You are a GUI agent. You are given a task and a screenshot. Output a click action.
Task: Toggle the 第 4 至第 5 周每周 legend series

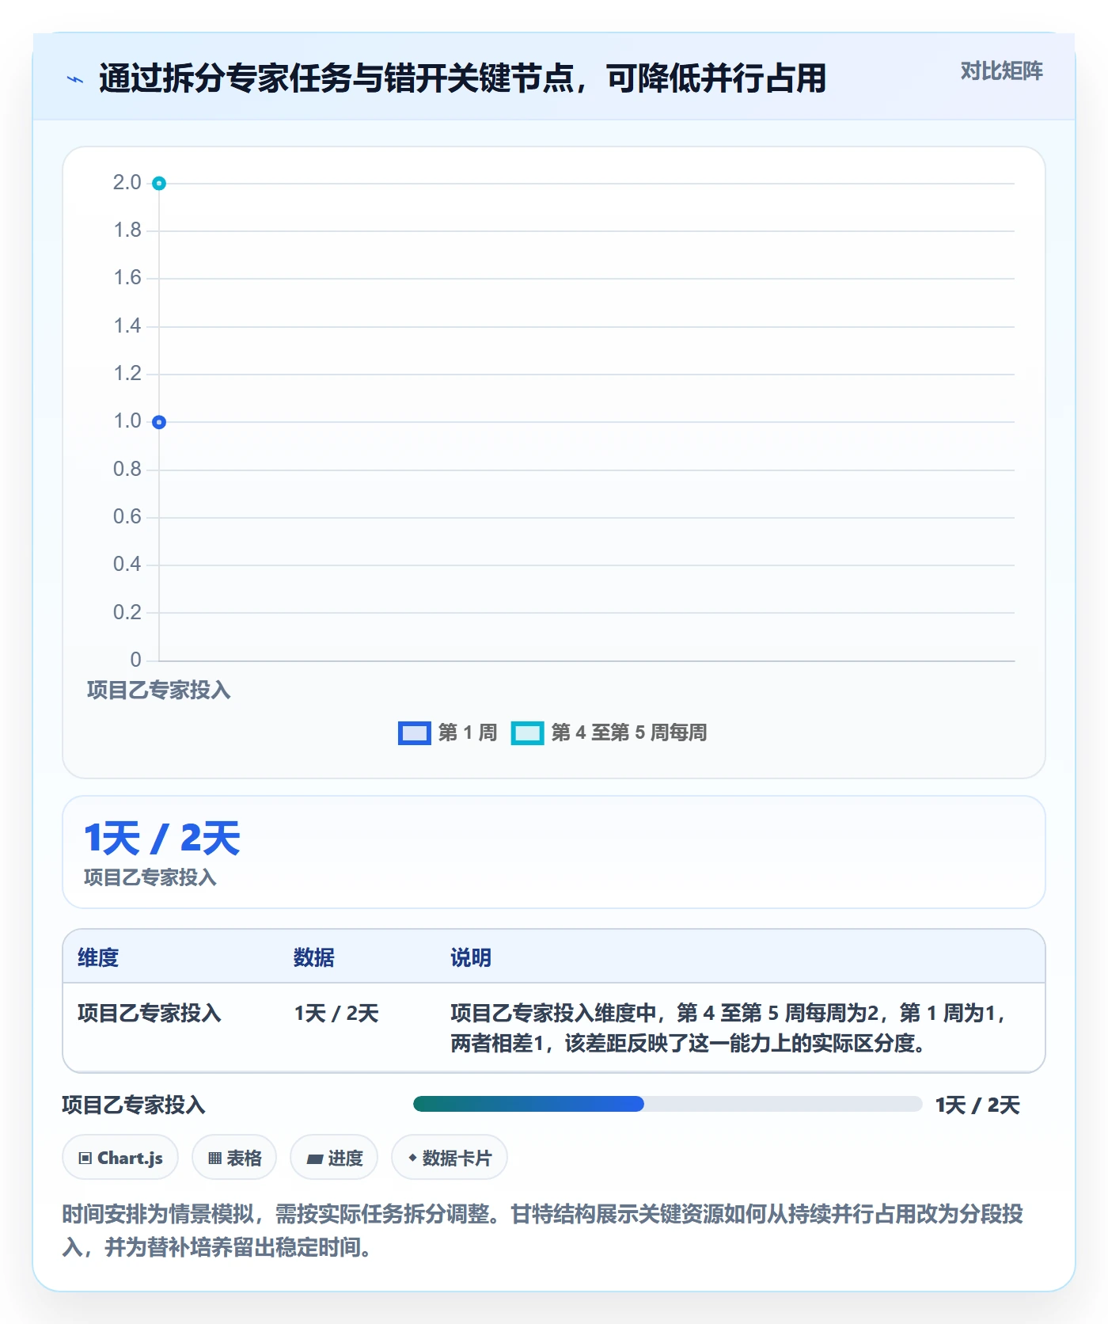[x=609, y=732]
